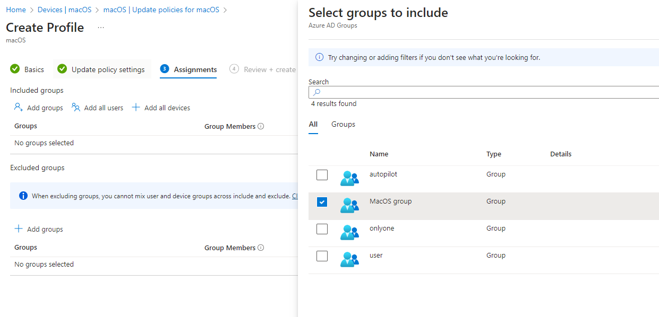Uncheck the MacOS group checkbox
The image size is (659, 317).
(322, 201)
